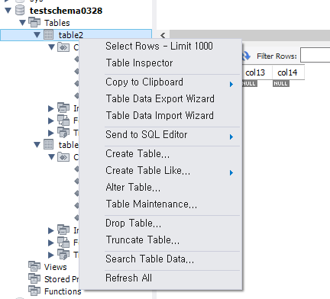Viewport: 330px width, 299px height.
Task: Select the Stored Procedures tree item
Action: click(61, 279)
